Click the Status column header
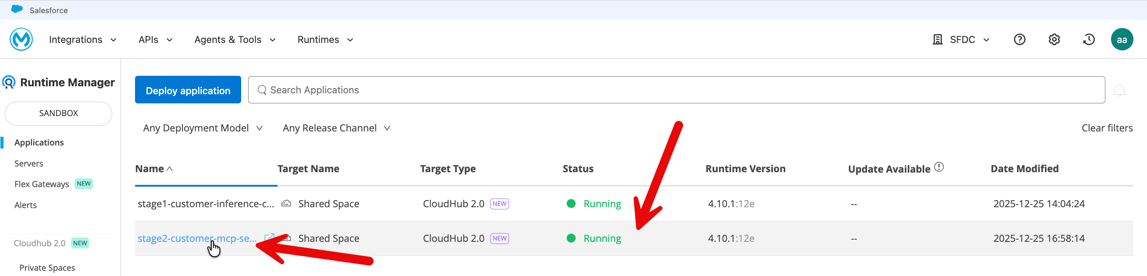This screenshot has height=276, width=1147. [x=578, y=169]
